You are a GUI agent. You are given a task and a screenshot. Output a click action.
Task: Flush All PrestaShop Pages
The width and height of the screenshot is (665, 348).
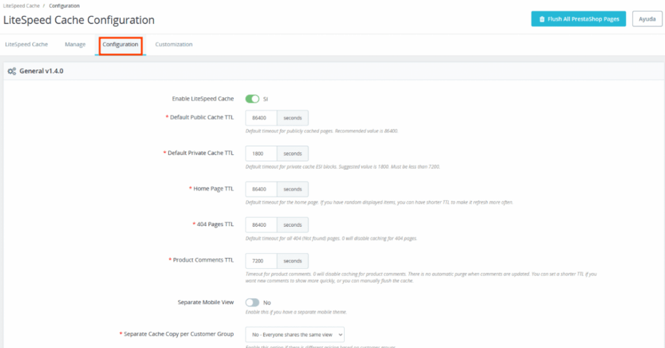(x=579, y=19)
